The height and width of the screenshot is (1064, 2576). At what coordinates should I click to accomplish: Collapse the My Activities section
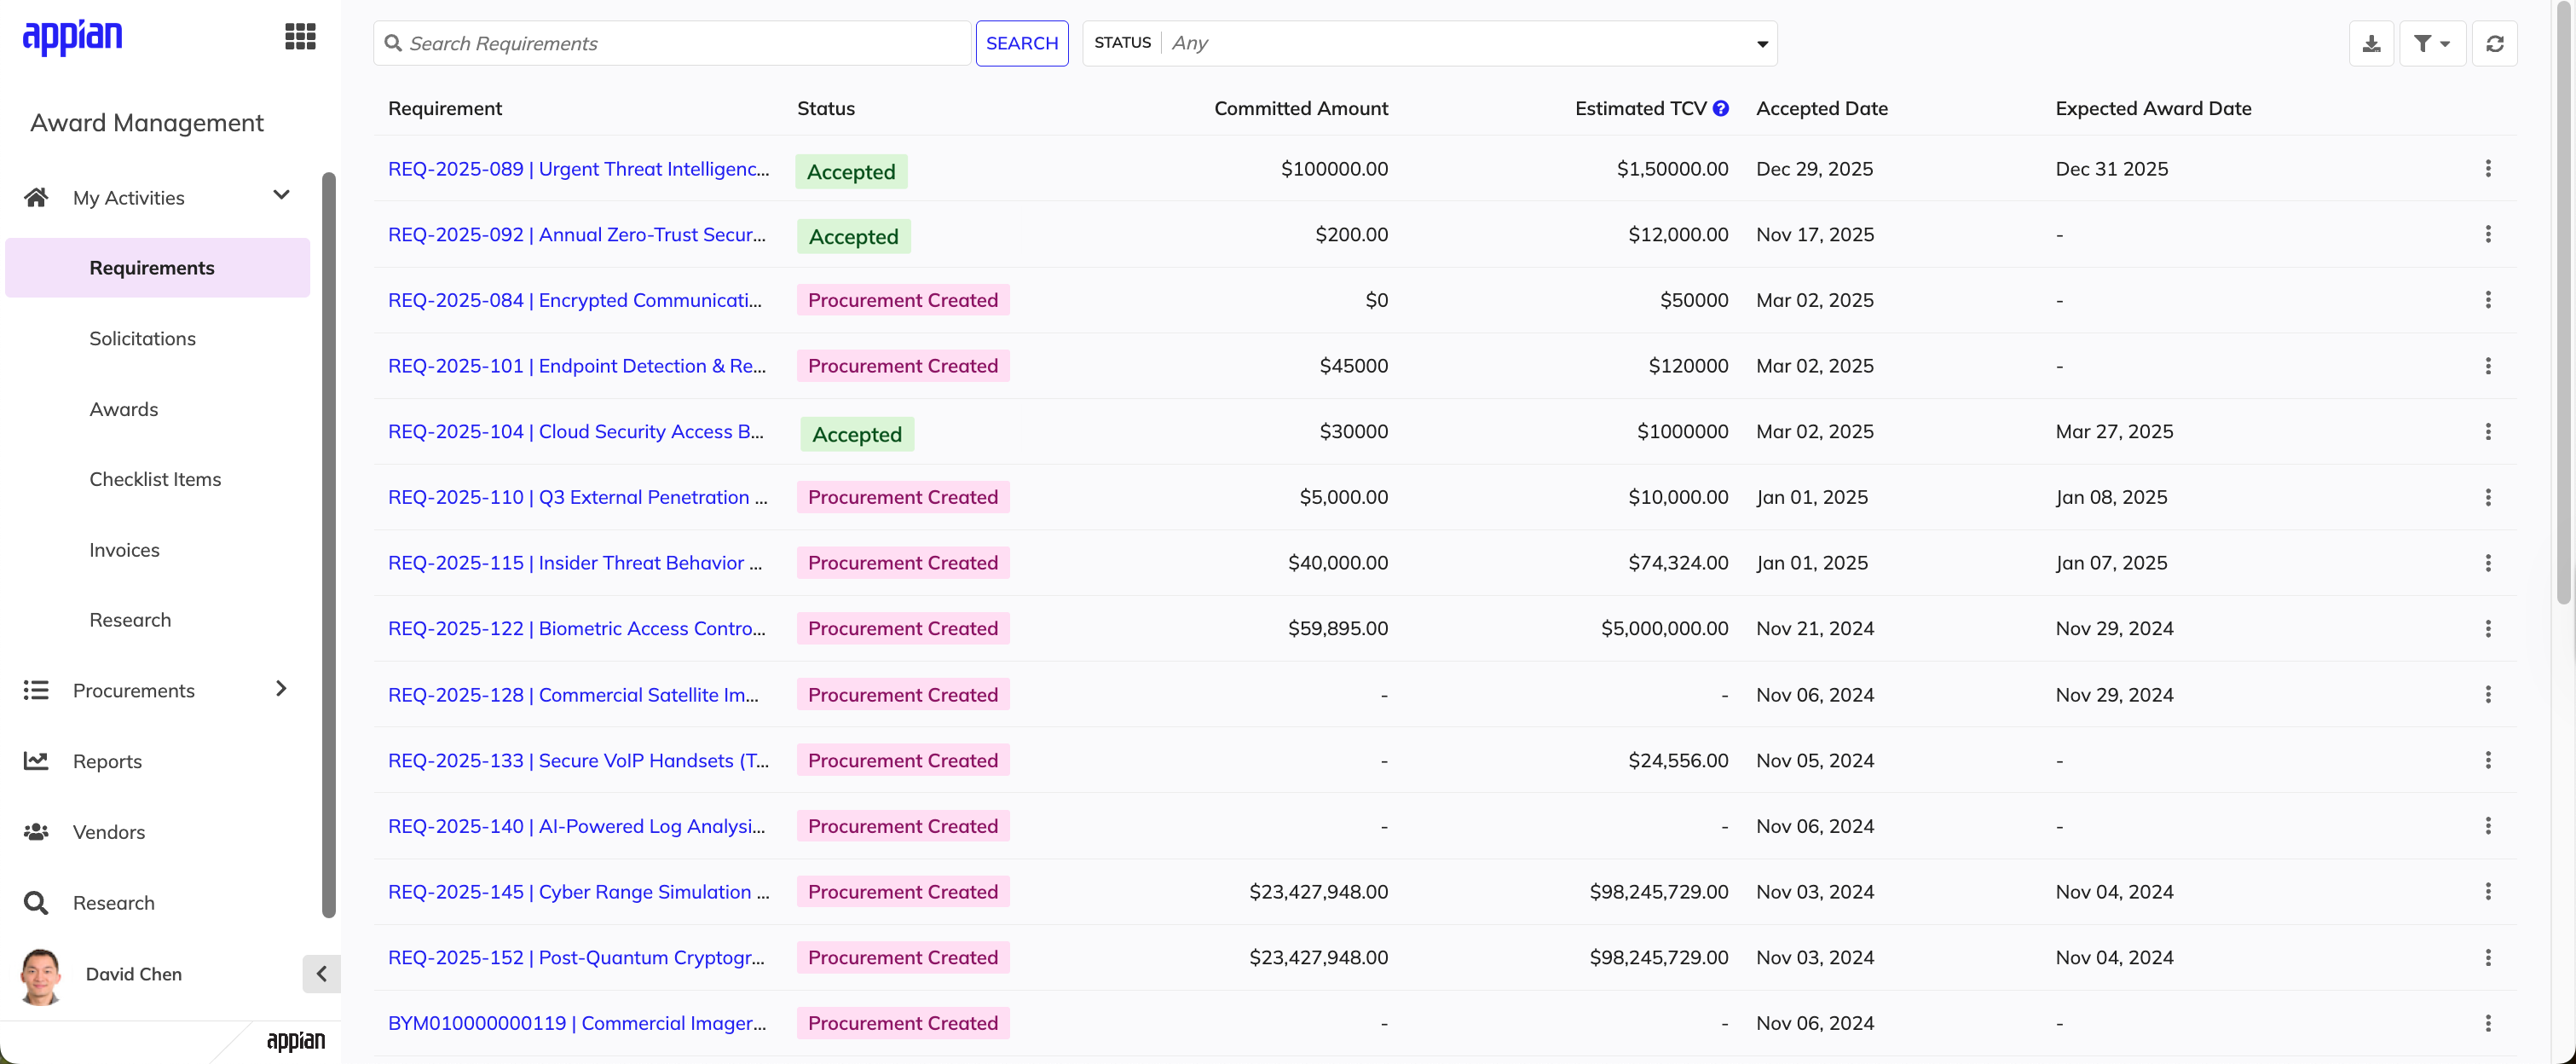pos(281,196)
